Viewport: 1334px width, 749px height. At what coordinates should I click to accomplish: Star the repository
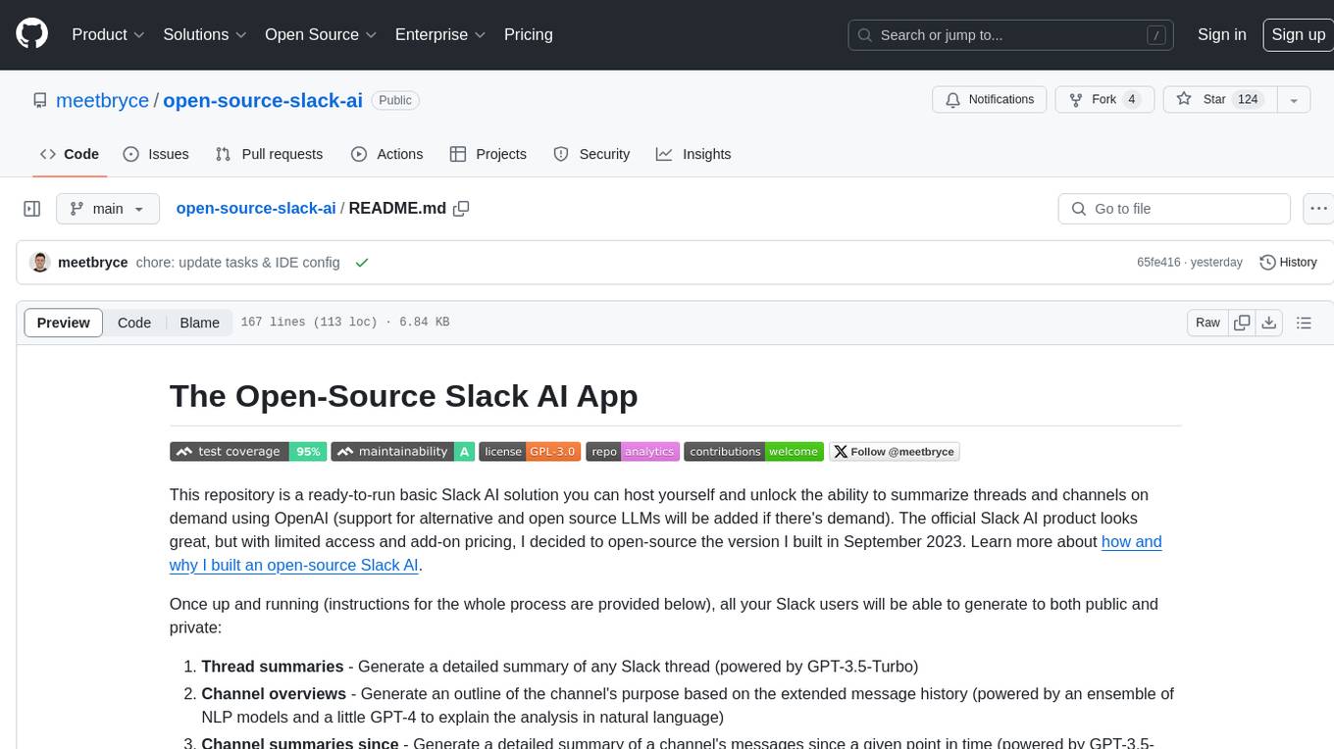pos(1219,100)
